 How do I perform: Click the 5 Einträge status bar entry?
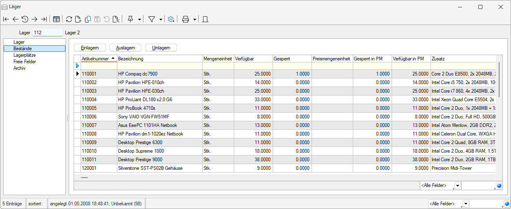(x=12, y=203)
